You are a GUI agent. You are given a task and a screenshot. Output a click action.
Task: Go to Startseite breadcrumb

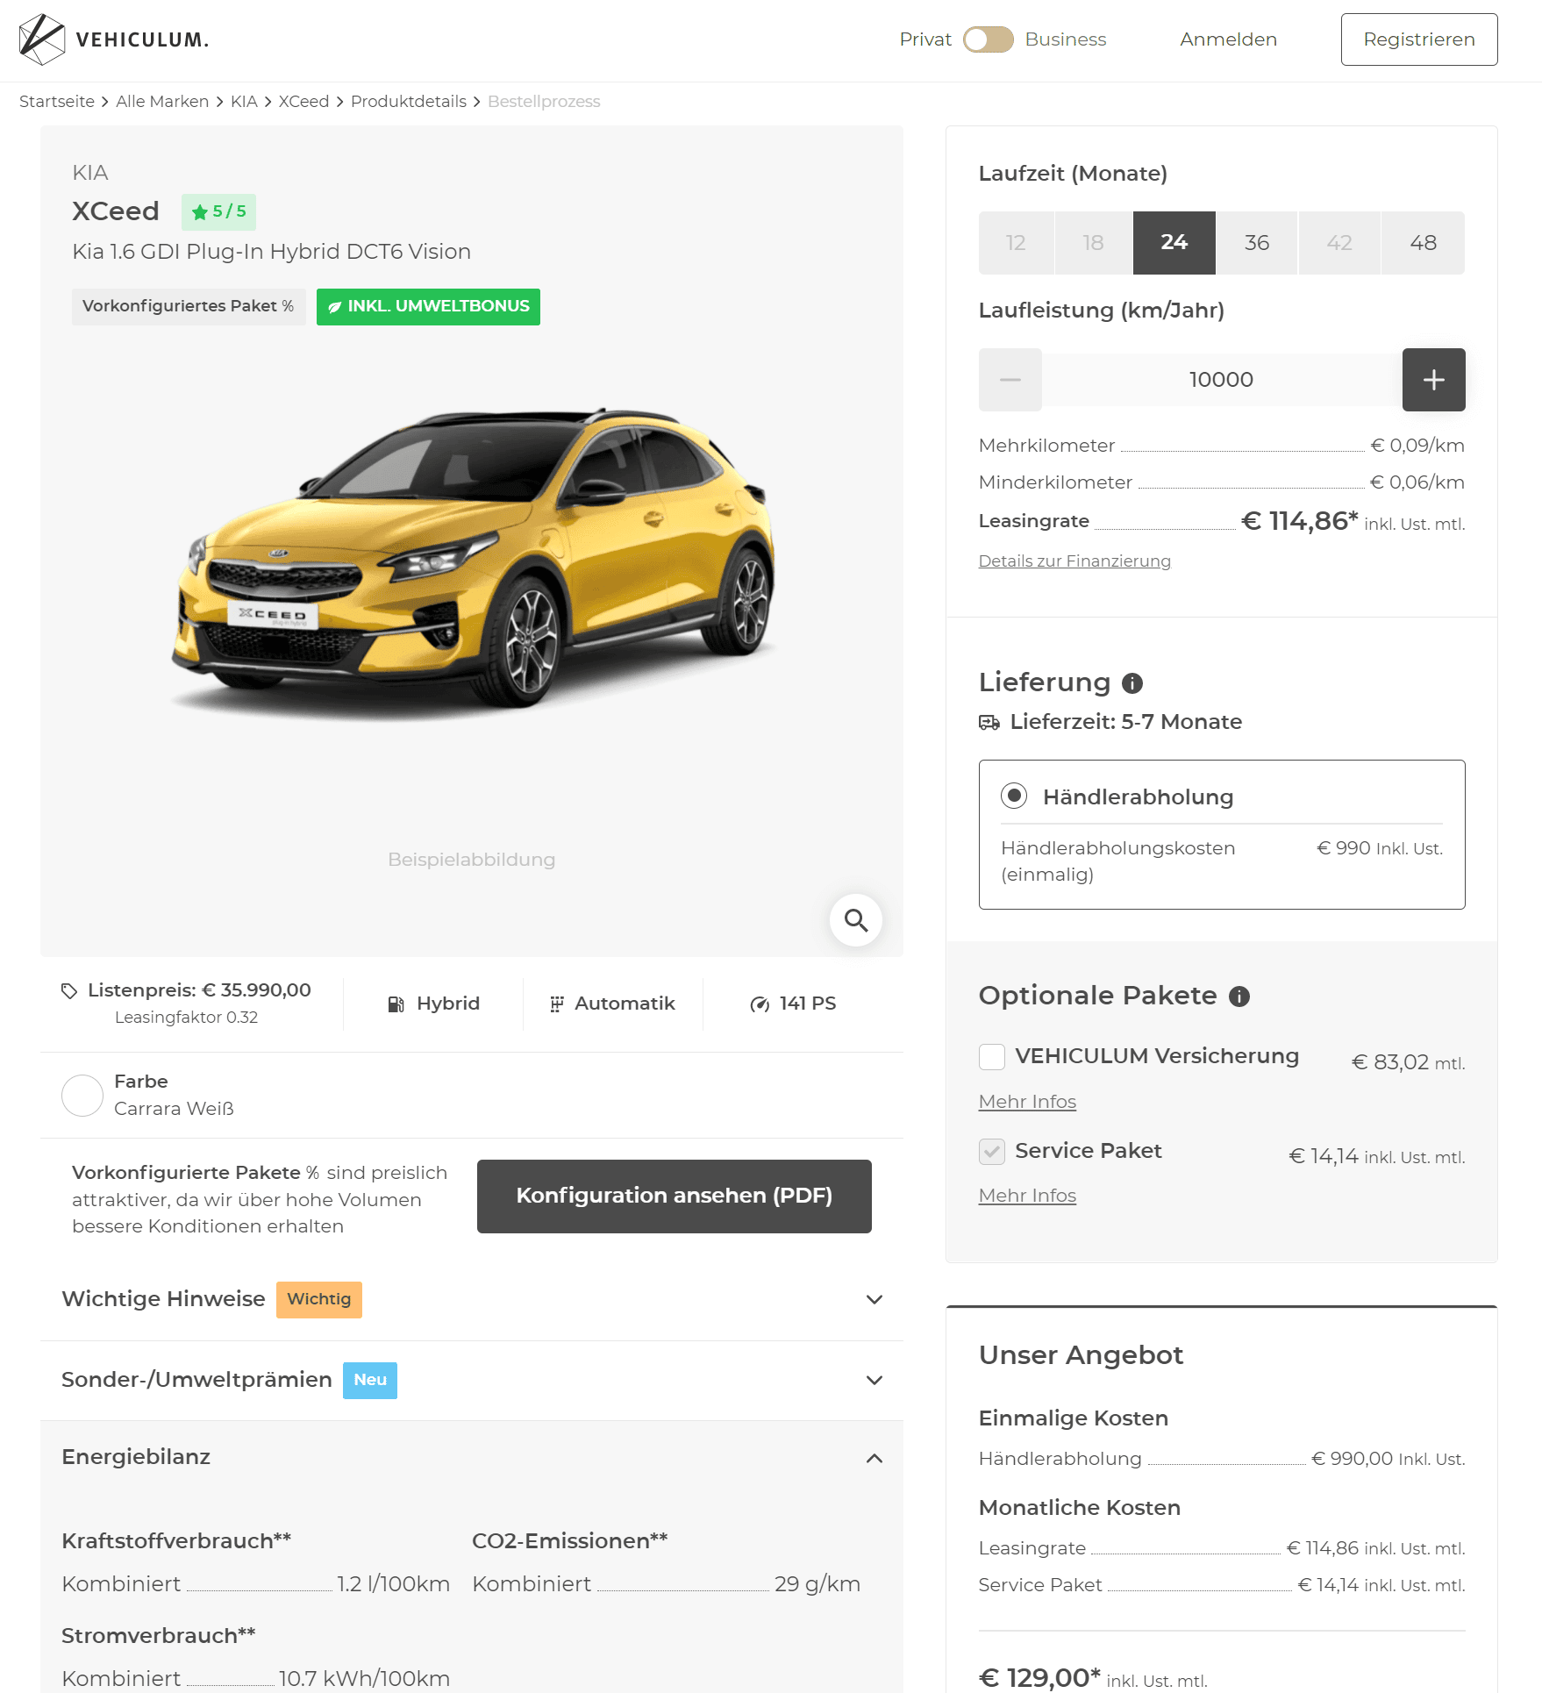pos(57,102)
